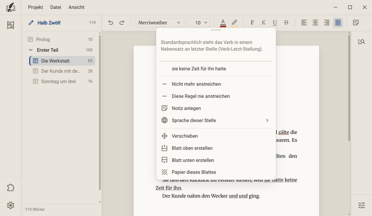This screenshot has width=372, height=216.
Task: Open the Merriweather font dropdown
Action: [x=159, y=22]
